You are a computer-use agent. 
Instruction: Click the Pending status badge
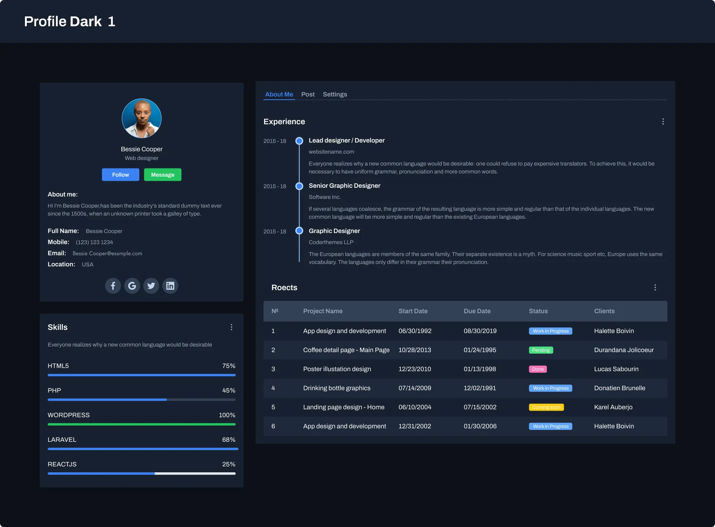541,350
